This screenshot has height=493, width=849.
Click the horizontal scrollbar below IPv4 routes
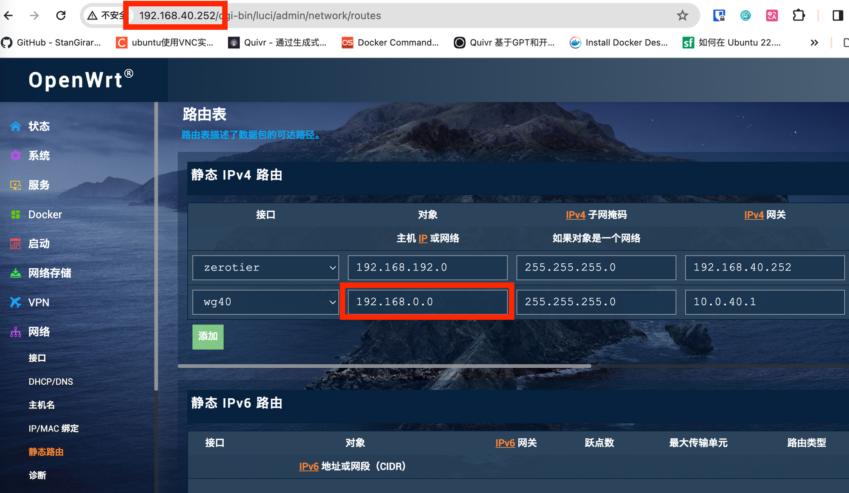384,366
